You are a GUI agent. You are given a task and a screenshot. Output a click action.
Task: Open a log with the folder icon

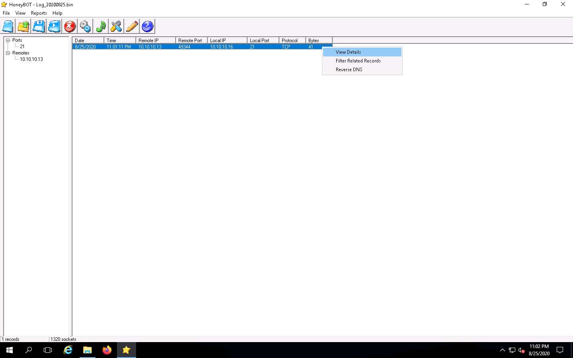pos(23,27)
